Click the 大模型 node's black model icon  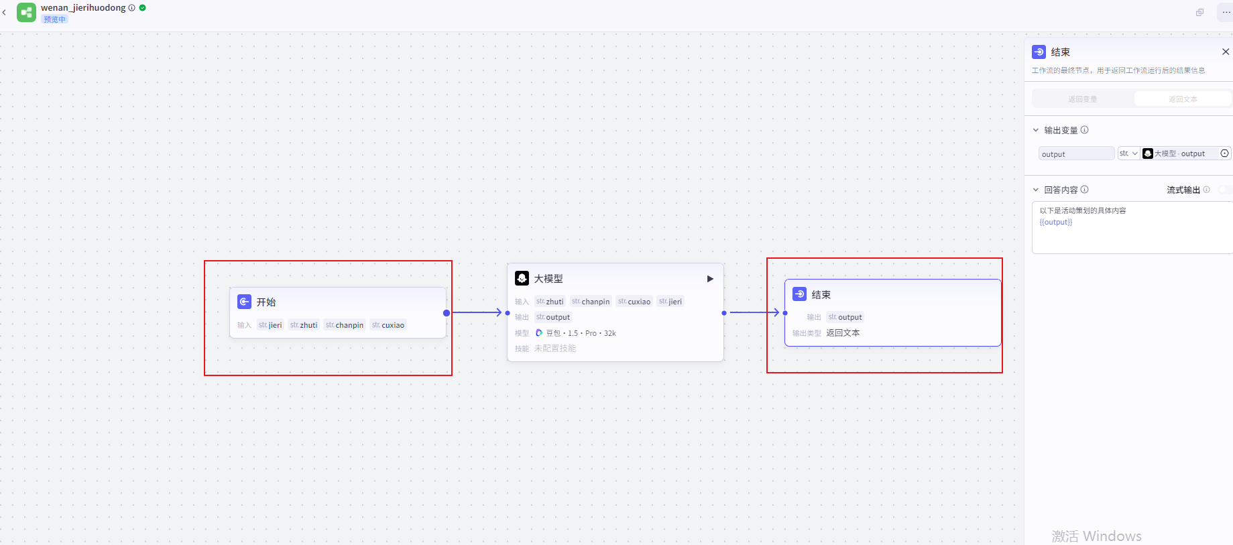[x=522, y=278]
